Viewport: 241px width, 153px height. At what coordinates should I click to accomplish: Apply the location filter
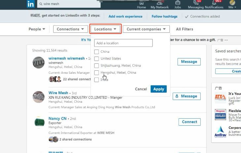click(158, 89)
